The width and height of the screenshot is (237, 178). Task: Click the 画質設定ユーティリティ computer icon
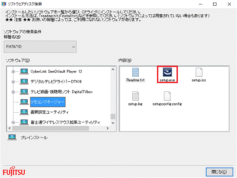(x=24, y=112)
